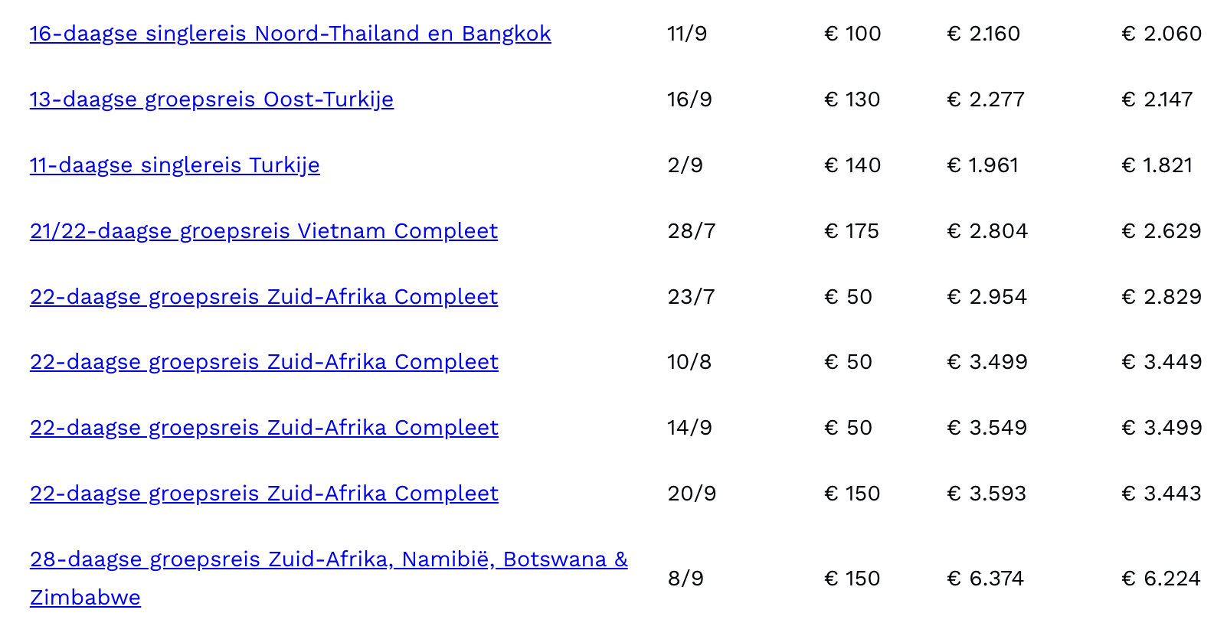
Task: Open the 16-daagse singlereis Noord-Thailand en Bangkok link
Action: (x=290, y=34)
